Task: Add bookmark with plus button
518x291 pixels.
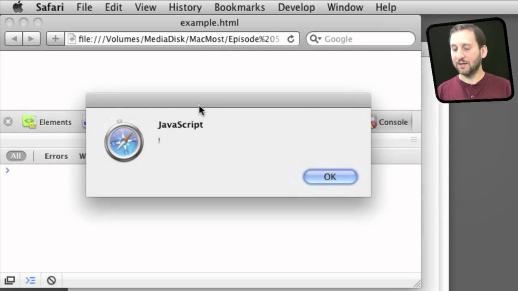Action: (x=55, y=39)
